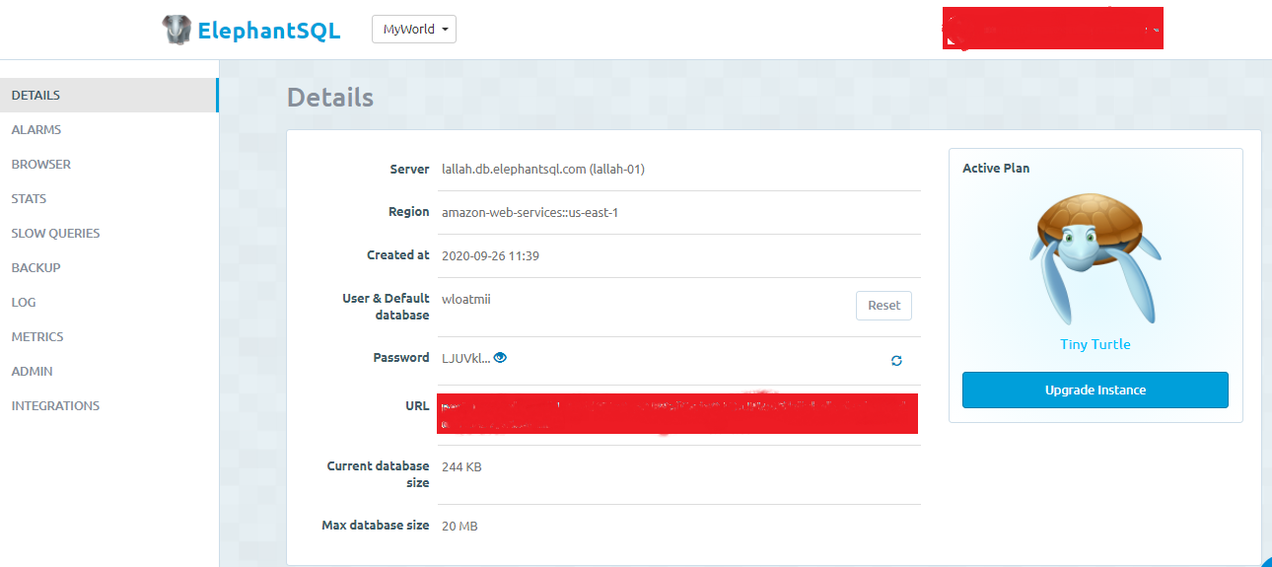Open the Browser sidebar page

pyautogui.click(x=108, y=165)
